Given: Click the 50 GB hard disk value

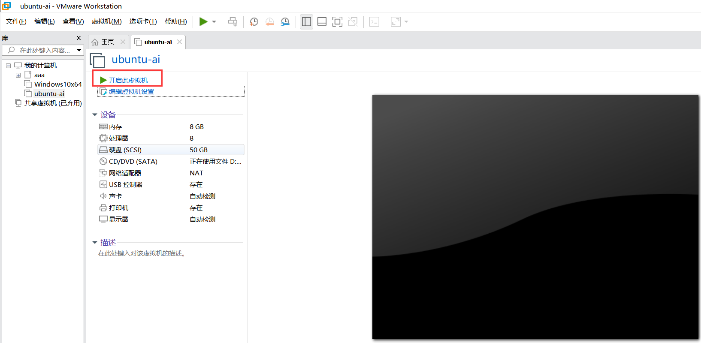Looking at the screenshot, I should click(x=199, y=150).
